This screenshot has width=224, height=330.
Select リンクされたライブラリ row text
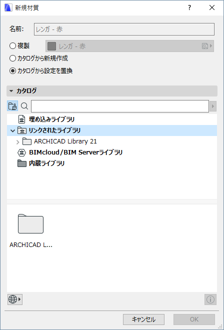click(x=54, y=130)
